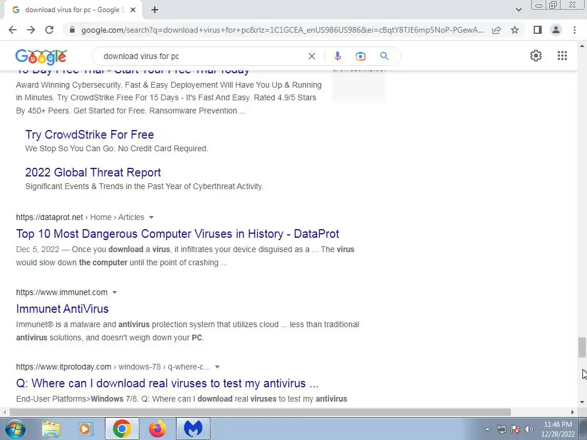The width and height of the screenshot is (587, 440).
Task: Click the https://dataprot.net breadcrumb text
Action: point(49,217)
